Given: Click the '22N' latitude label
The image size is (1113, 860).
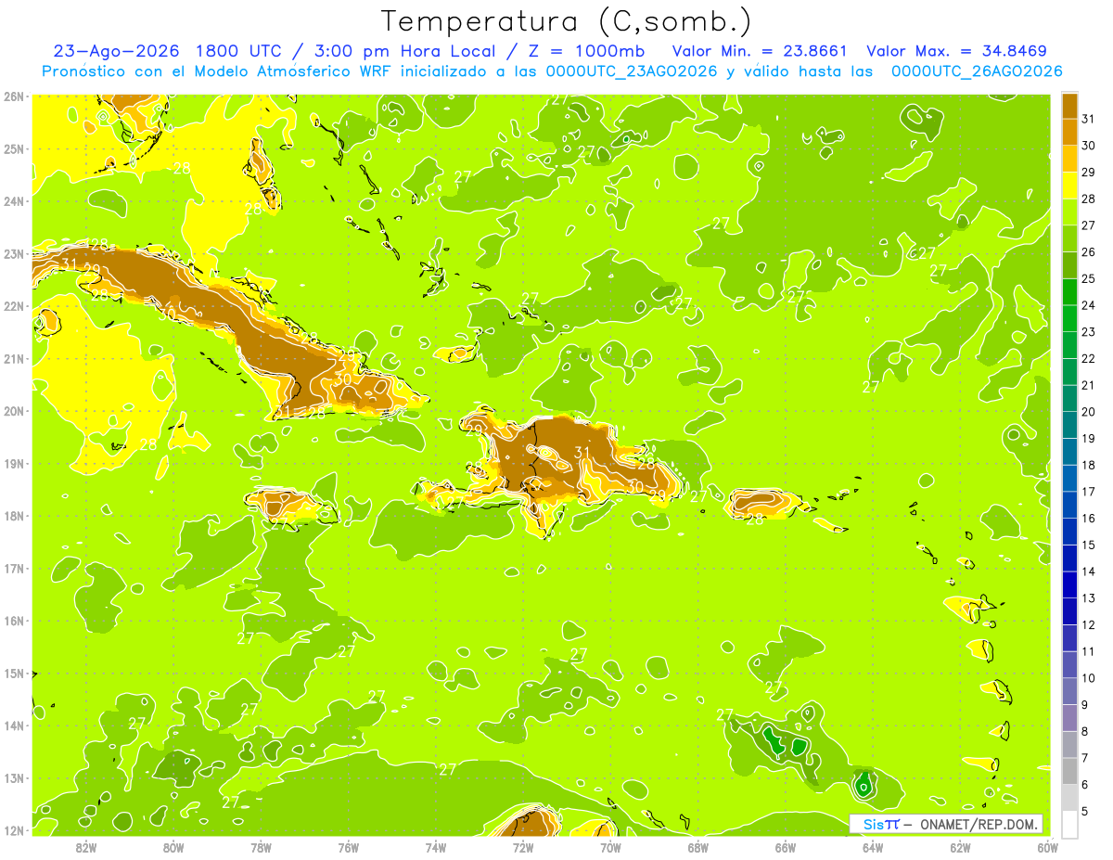Looking at the screenshot, I should [x=14, y=305].
